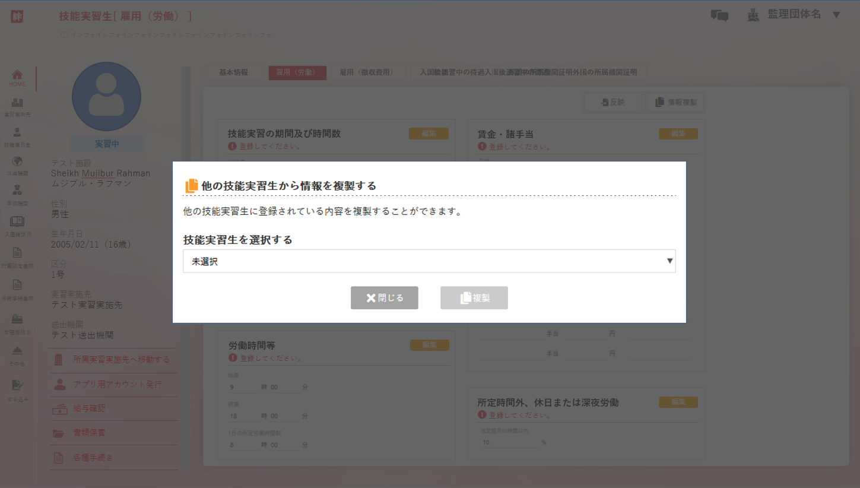This screenshot has width=860, height=488.
Task: Expand the 監理団体名 account menu arrow
Action: (x=836, y=15)
